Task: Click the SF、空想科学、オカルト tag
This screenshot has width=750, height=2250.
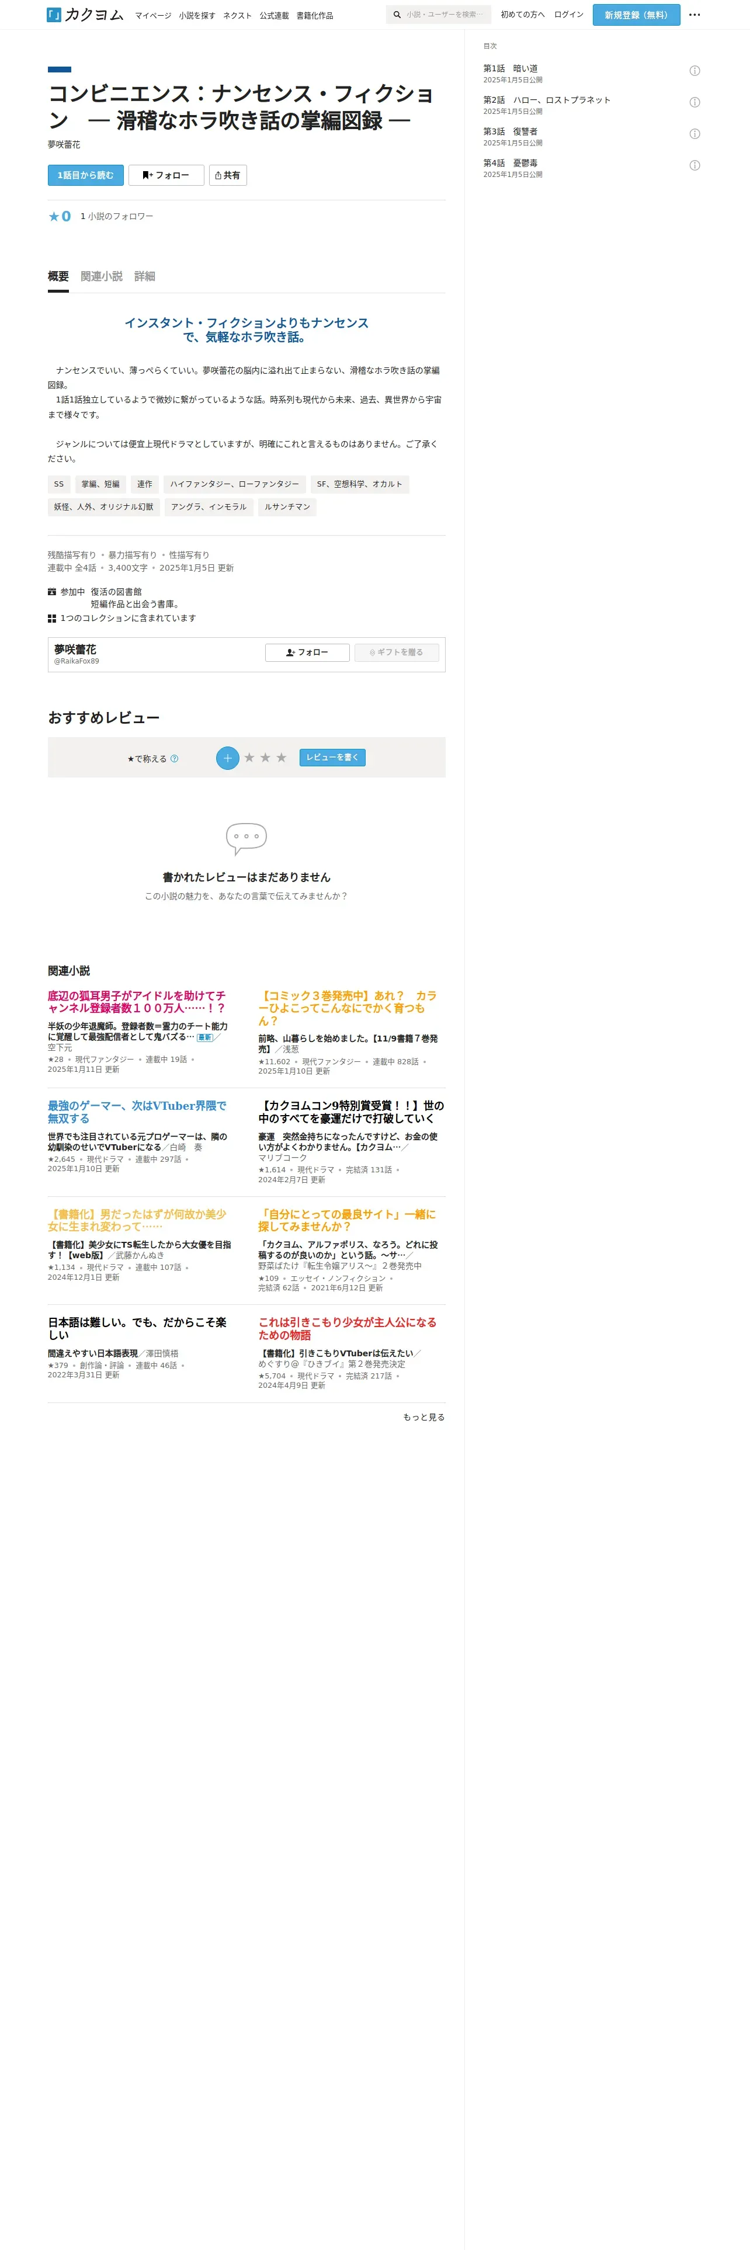Action: [360, 485]
